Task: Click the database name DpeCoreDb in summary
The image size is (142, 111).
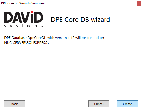Action: (x=37, y=38)
